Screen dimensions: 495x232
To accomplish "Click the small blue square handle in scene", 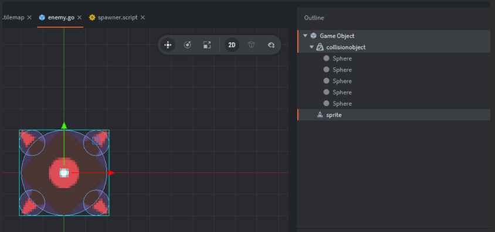I will [96, 141].
